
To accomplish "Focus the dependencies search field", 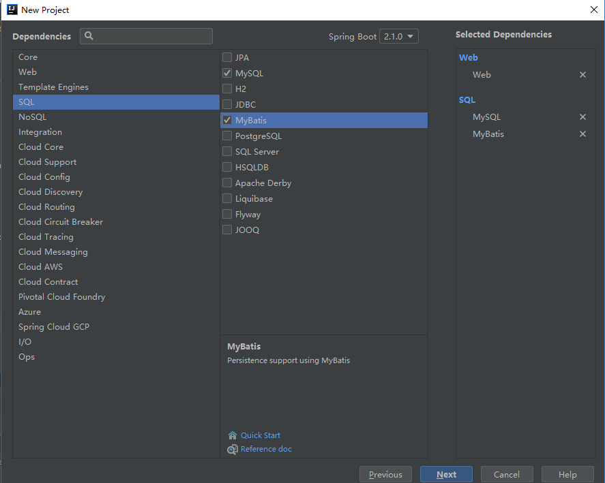I will pos(146,36).
